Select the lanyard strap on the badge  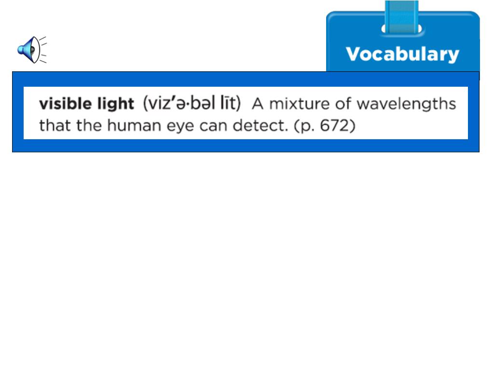click(x=402, y=17)
